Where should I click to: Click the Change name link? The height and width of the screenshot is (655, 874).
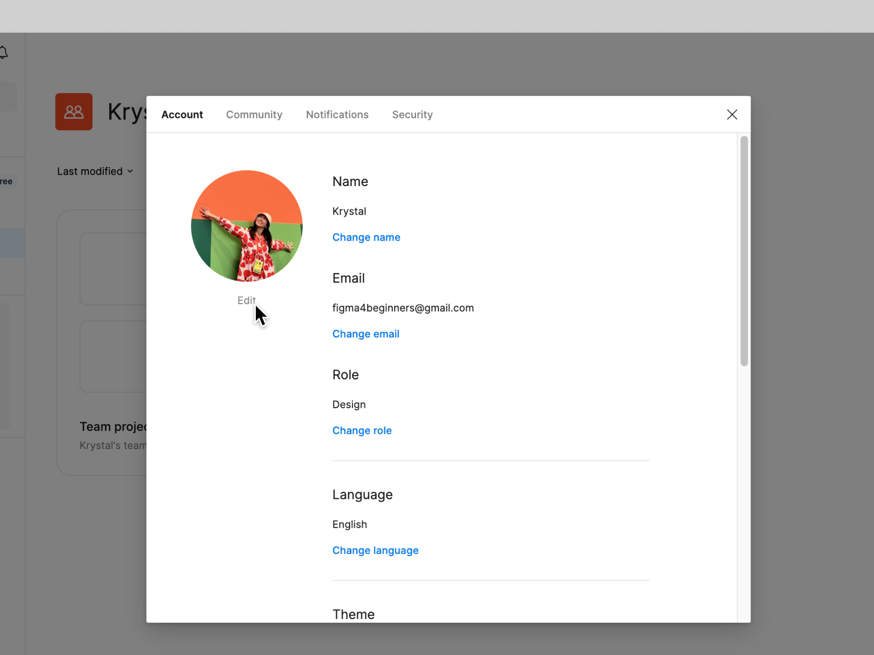[x=366, y=237]
